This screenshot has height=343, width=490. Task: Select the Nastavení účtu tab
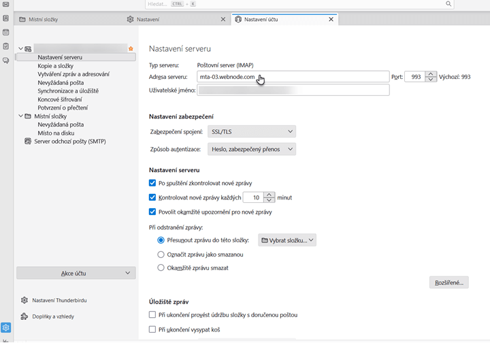point(284,19)
